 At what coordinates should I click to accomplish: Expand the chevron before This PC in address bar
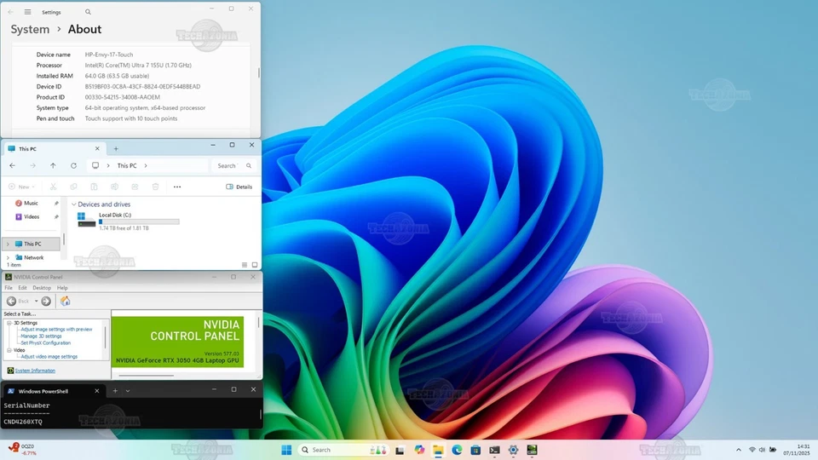pos(108,166)
